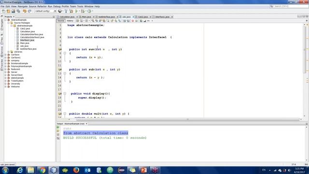The image size is (309, 174).
Task: Expand the CarStore project node
Action: (x=5, y=55)
